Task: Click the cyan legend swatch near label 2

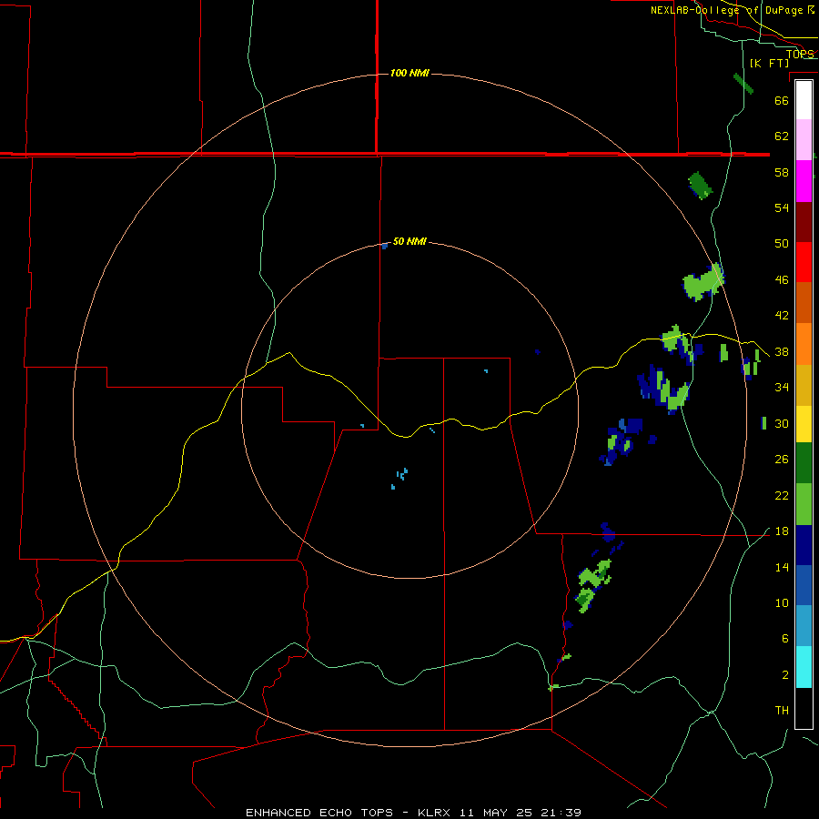Action: point(804,667)
